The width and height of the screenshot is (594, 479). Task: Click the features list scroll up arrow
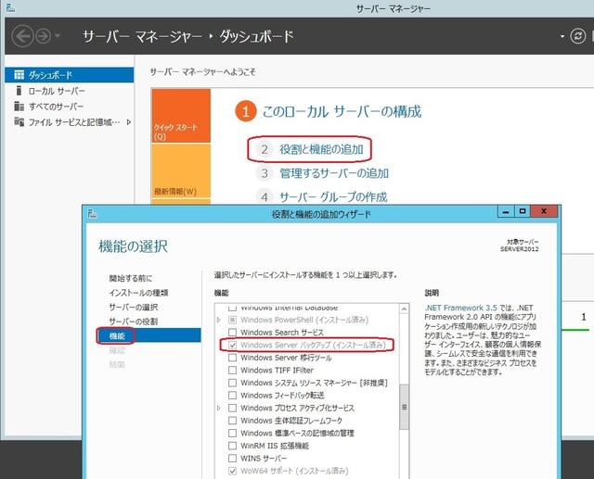click(405, 309)
